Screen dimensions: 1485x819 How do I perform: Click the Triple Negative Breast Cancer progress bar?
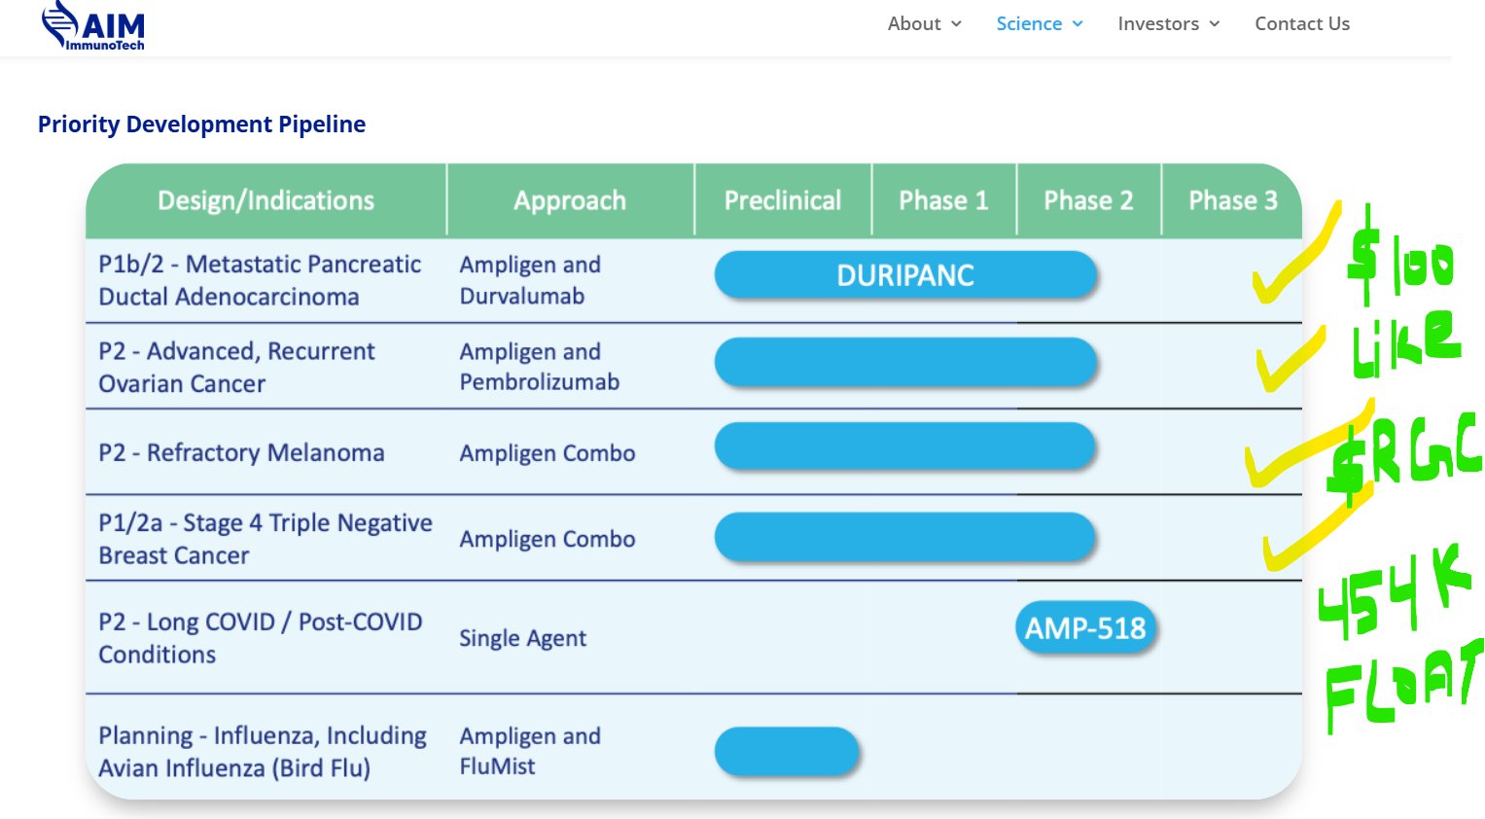(905, 537)
